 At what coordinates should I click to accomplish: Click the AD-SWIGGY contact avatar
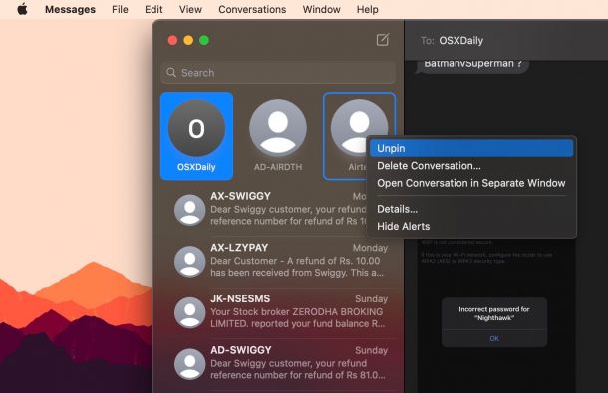(x=190, y=364)
